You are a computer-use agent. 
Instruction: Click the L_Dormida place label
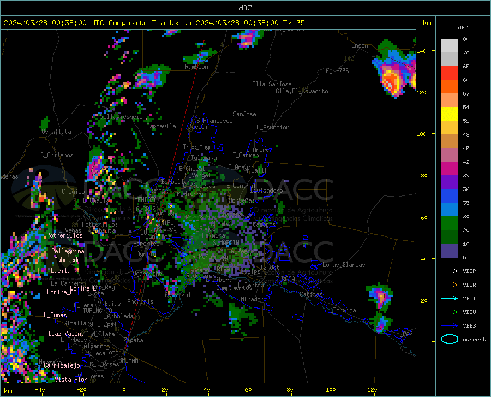click(341, 310)
